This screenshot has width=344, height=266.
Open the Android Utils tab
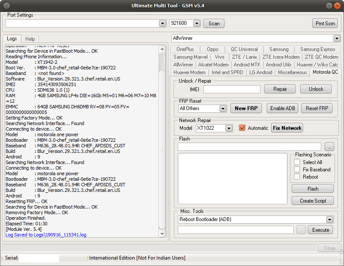pos(278,65)
